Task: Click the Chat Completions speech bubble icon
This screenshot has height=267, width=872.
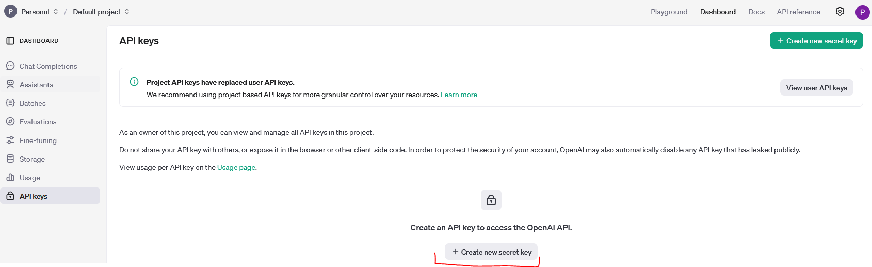Action: [x=10, y=66]
